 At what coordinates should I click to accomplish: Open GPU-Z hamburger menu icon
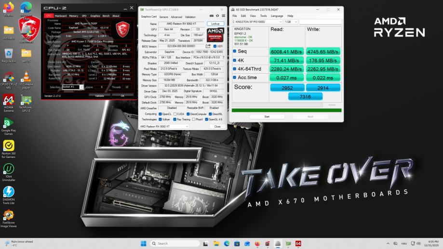[x=223, y=16]
